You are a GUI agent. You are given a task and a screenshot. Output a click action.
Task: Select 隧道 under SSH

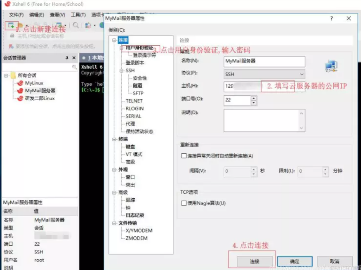pyautogui.click(x=138, y=86)
